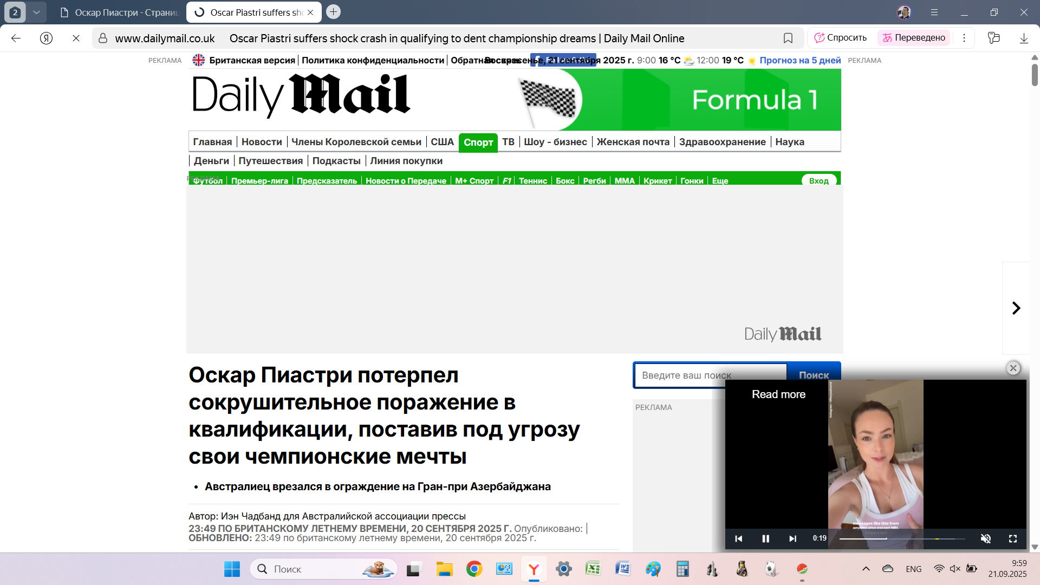1040x585 pixels.
Task: Open the Бокс sports link
Action: coord(565,180)
